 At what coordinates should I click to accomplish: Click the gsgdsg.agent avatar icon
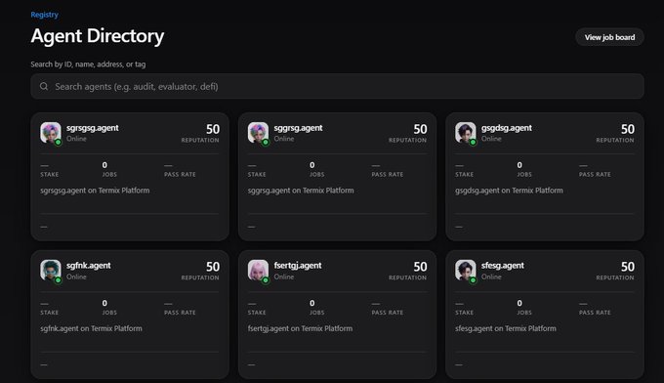[x=466, y=133]
